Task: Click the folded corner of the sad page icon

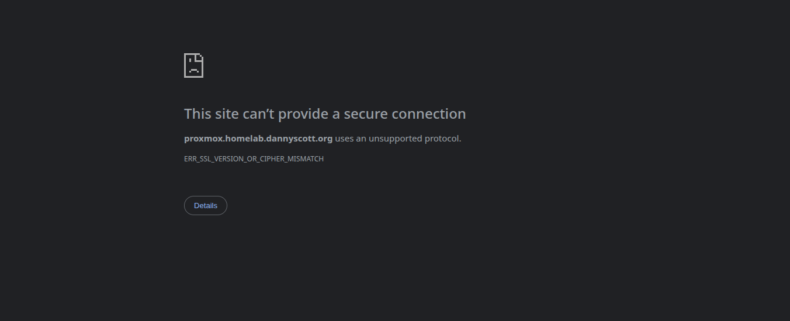Action: tap(200, 56)
